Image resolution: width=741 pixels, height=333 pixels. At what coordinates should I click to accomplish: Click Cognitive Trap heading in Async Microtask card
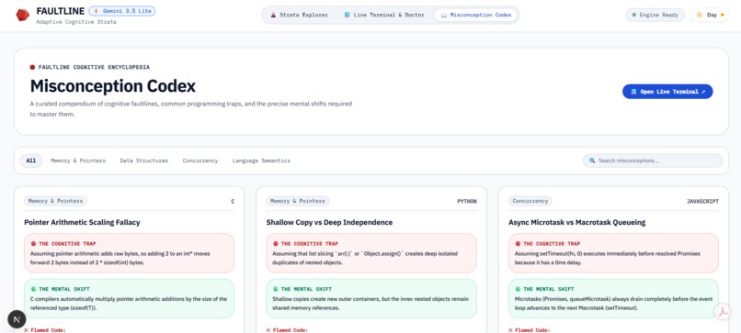(x=552, y=244)
